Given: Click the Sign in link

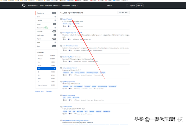Looking at the screenshot, I should pyautogui.click(x=133, y=5).
